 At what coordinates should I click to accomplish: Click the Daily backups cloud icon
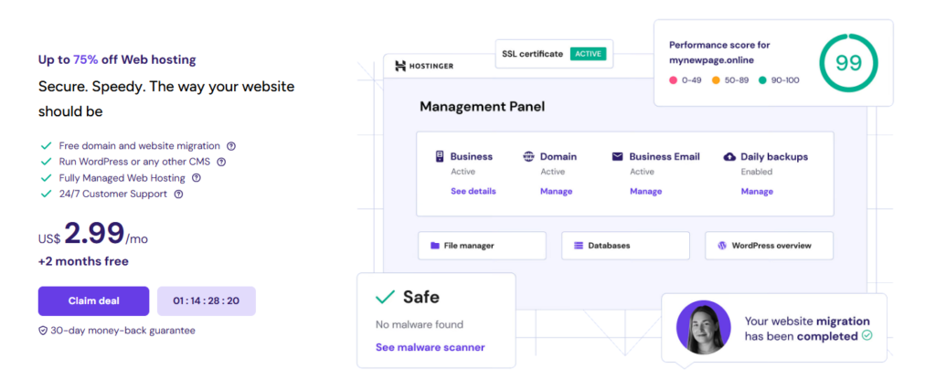tap(729, 157)
